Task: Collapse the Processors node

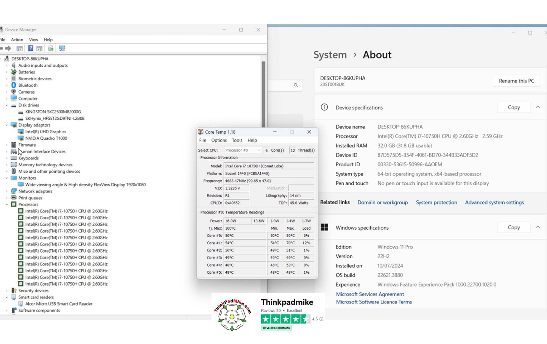Action: 6,205
